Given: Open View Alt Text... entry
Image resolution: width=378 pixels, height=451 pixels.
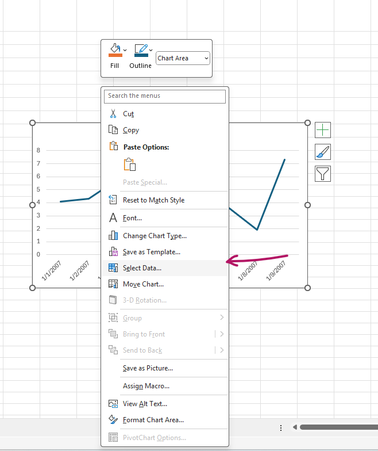Looking at the screenshot, I should tap(165, 404).
